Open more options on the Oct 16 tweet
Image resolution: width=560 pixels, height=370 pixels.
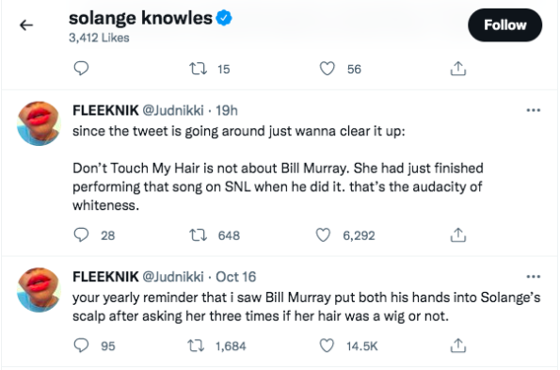[534, 277]
